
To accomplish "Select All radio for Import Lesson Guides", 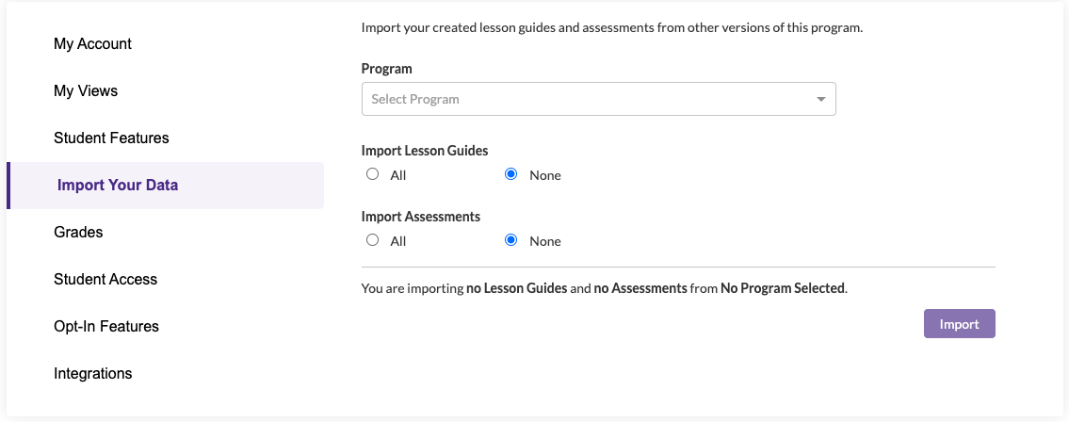I will pos(373,174).
